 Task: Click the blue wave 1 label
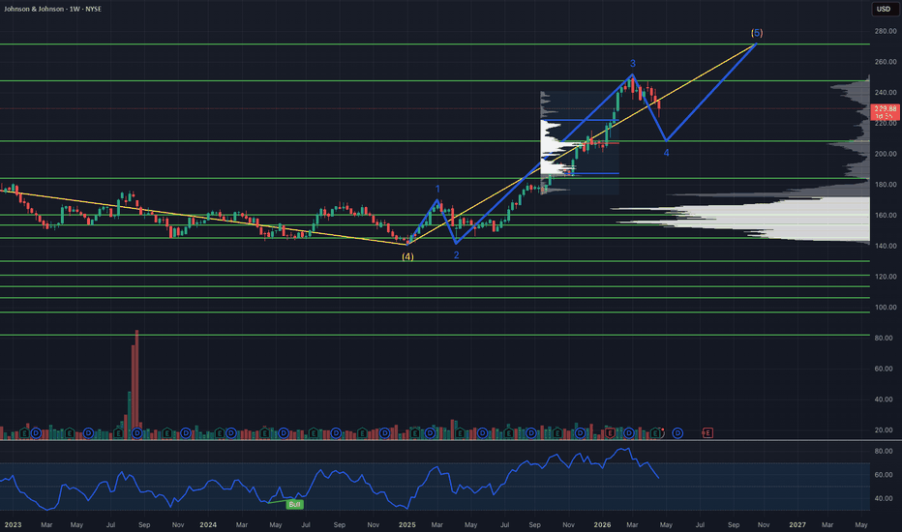tap(437, 190)
